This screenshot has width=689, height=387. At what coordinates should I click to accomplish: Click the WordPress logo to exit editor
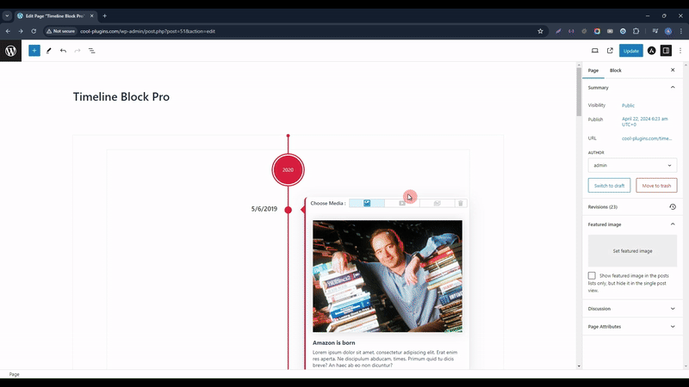pos(11,51)
